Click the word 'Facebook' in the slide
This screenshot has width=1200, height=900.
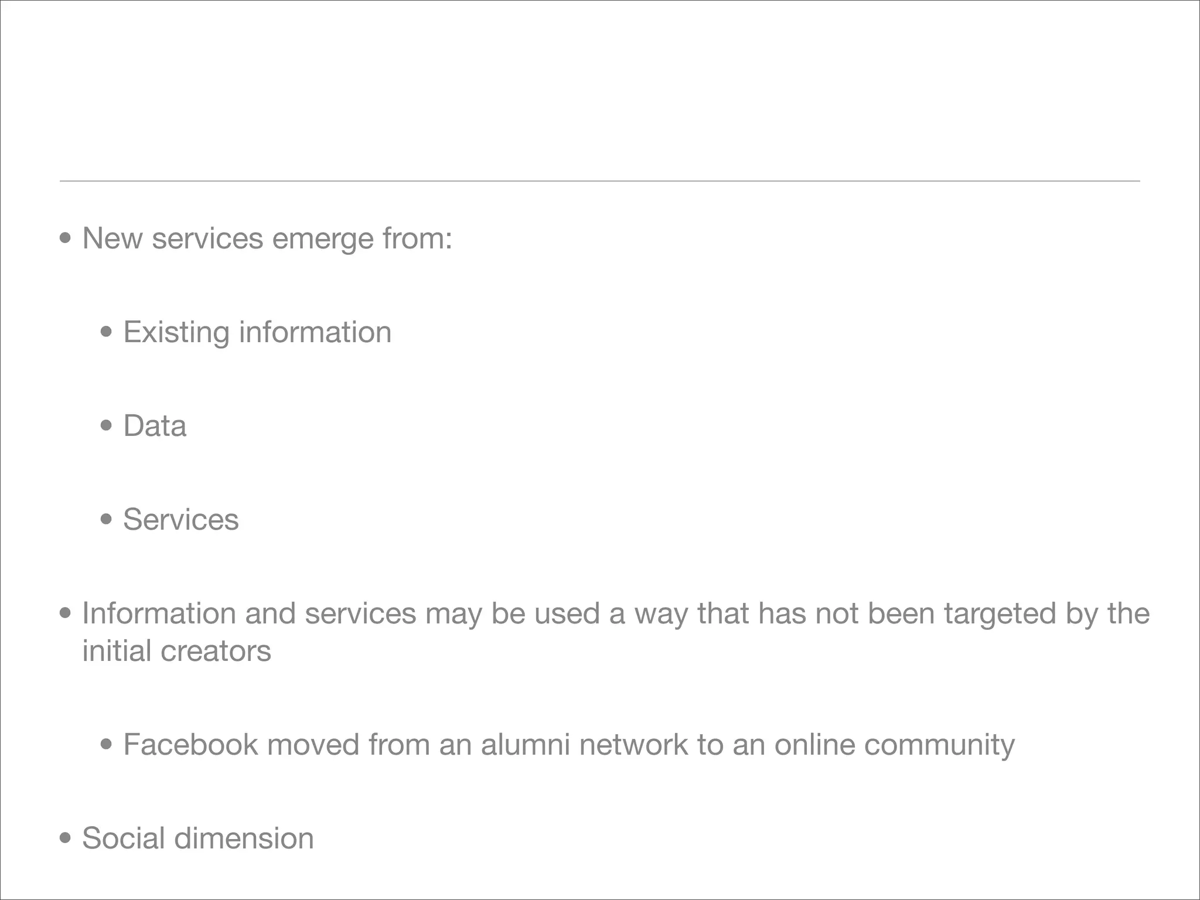190,745
